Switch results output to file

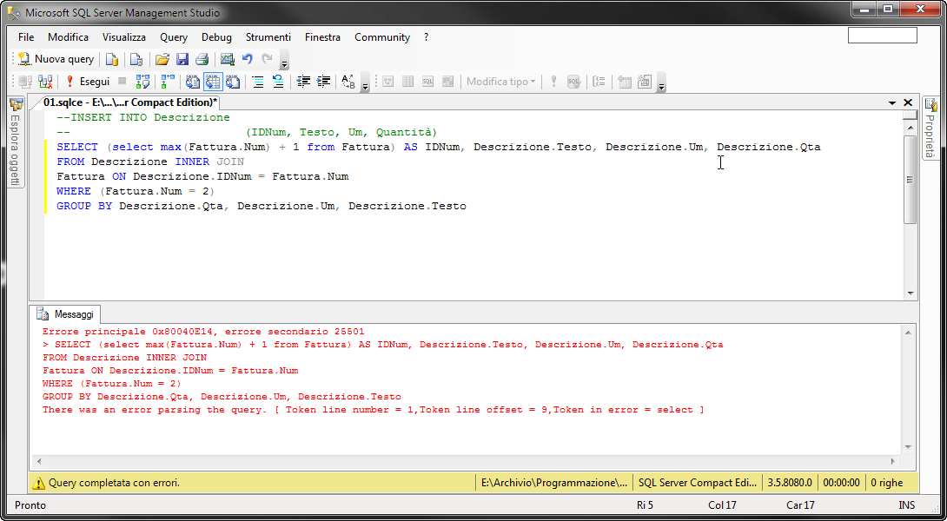tap(233, 82)
